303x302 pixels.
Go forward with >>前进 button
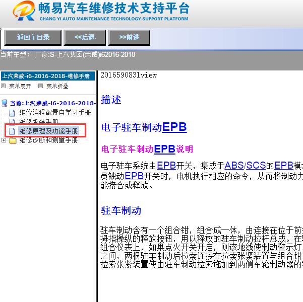pyautogui.click(x=129, y=38)
